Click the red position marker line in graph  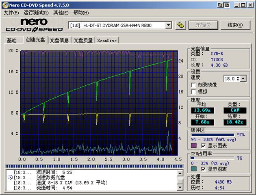(x=172, y=103)
